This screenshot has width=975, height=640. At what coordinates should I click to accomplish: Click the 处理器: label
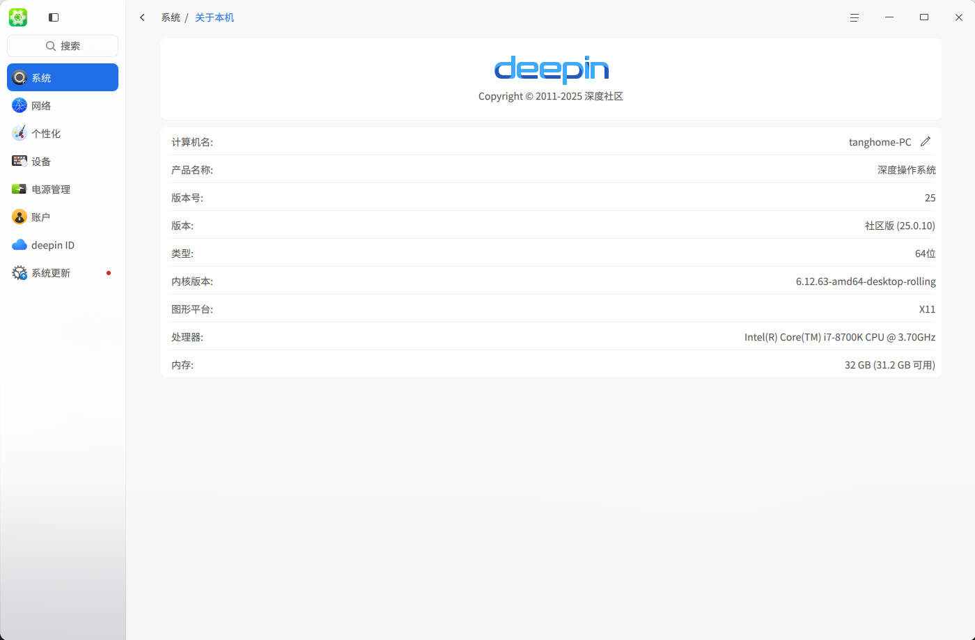click(x=187, y=337)
